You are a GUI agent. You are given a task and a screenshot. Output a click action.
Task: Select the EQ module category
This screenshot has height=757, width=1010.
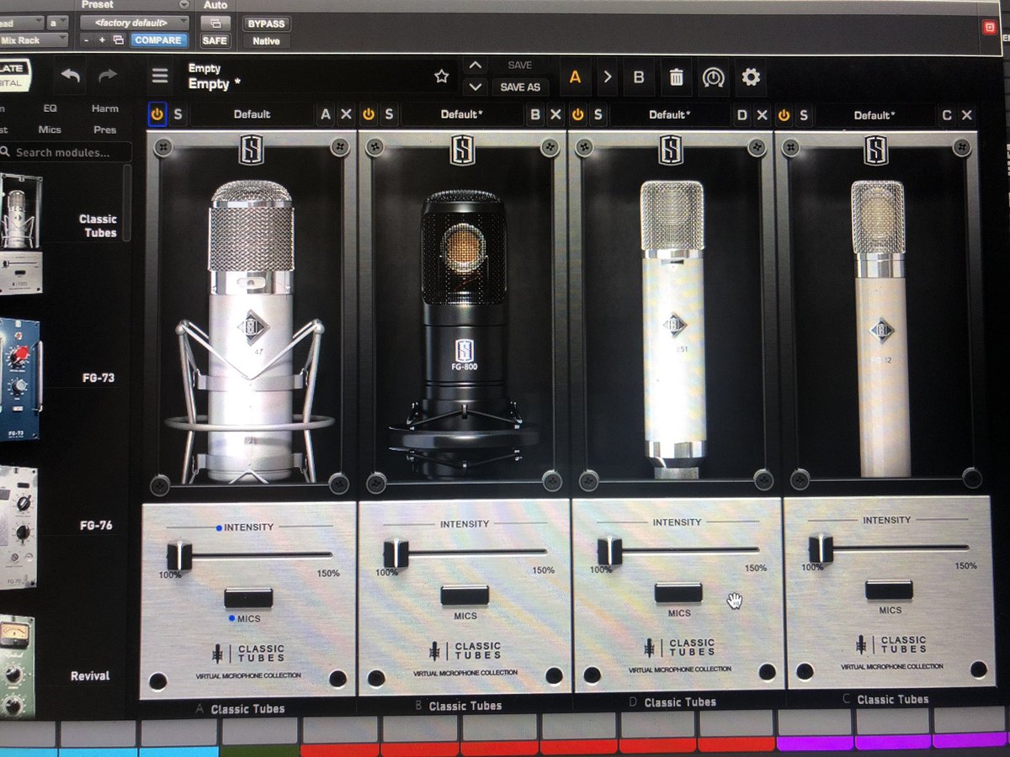(50, 109)
